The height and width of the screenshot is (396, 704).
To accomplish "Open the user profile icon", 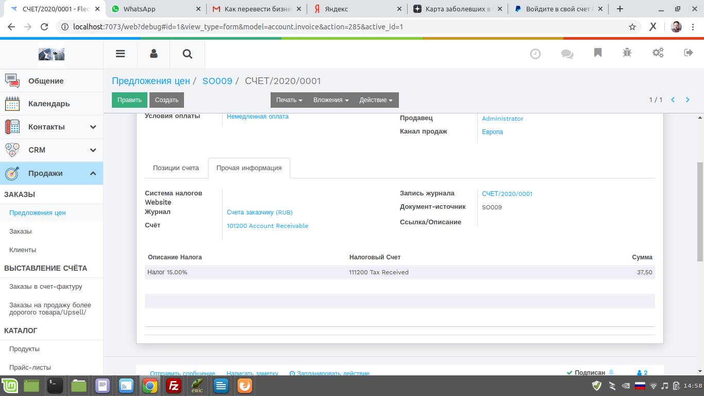I will (154, 54).
